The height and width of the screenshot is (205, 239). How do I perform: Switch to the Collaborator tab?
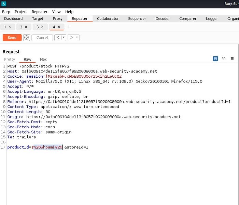[108, 18]
